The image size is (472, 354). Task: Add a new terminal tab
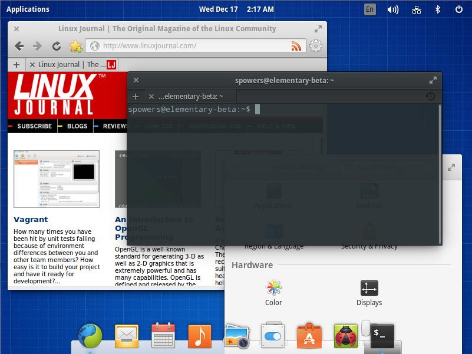[136, 97]
